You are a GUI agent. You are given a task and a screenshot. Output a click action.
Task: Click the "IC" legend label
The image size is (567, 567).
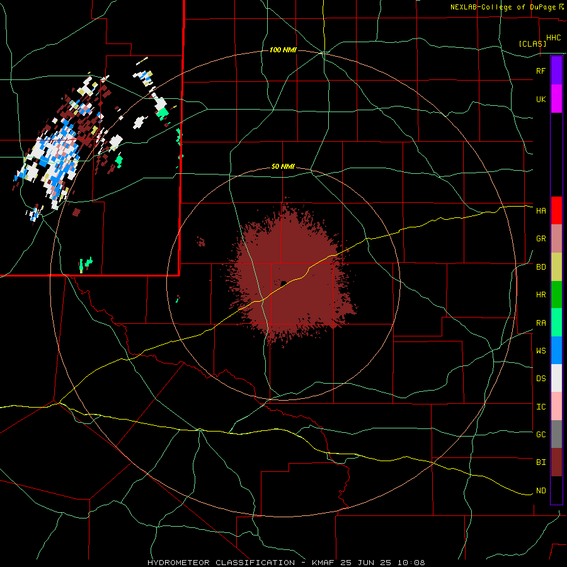[x=541, y=407]
